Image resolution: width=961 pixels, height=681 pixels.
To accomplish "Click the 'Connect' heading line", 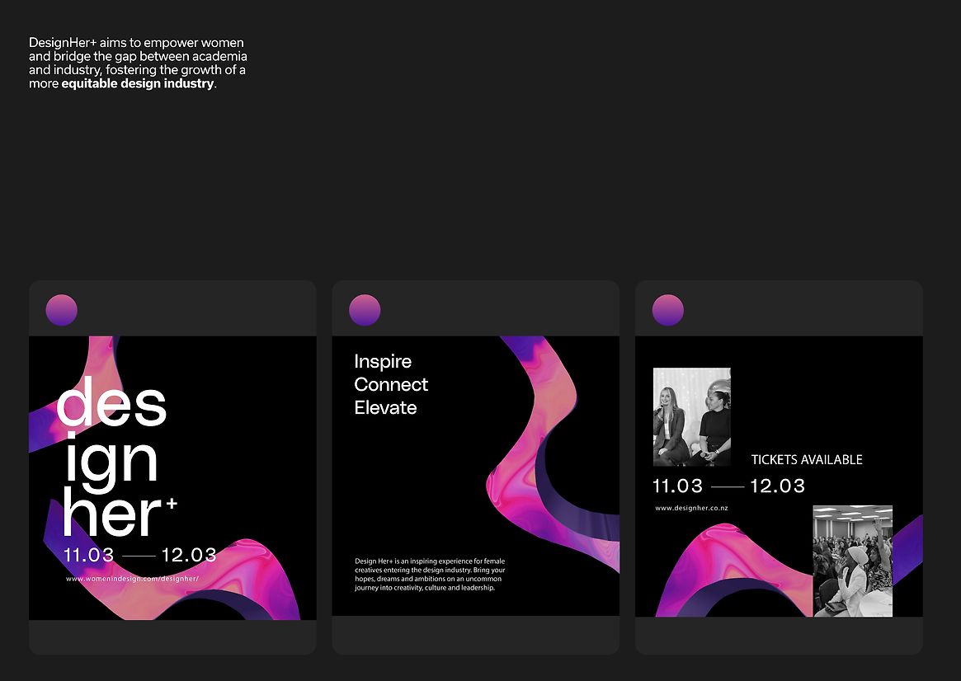I will [x=391, y=384].
